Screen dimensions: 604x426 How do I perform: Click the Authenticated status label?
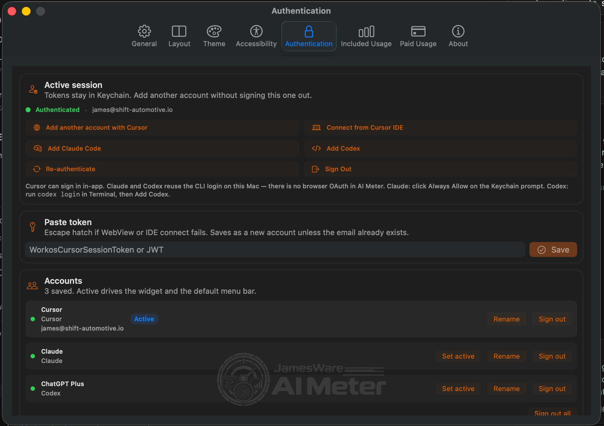57,110
